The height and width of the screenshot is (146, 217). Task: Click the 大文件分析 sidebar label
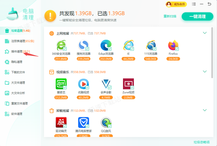point(18,93)
